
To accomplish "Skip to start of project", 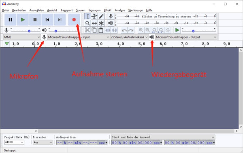I will point(47,20).
